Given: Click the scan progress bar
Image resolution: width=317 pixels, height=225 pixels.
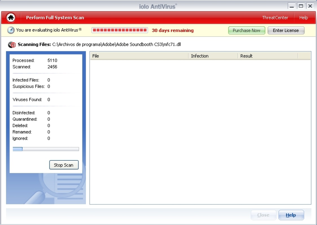Looking at the screenshot, I should [46, 149].
